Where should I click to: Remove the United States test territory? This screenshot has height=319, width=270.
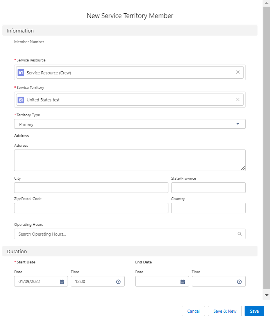pyautogui.click(x=238, y=100)
